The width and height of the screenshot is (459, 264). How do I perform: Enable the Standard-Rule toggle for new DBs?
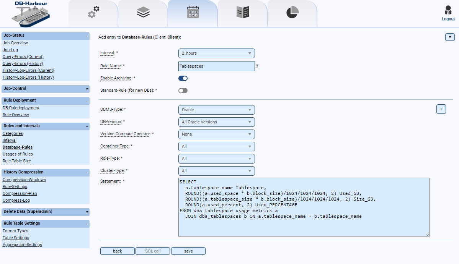coord(183,90)
